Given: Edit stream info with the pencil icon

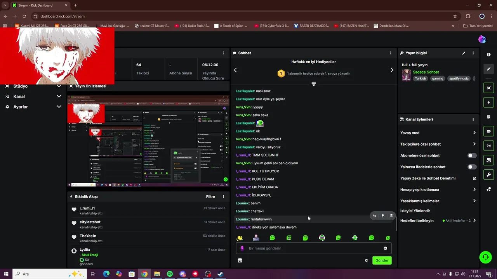Looking at the screenshot, I should [464, 53].
